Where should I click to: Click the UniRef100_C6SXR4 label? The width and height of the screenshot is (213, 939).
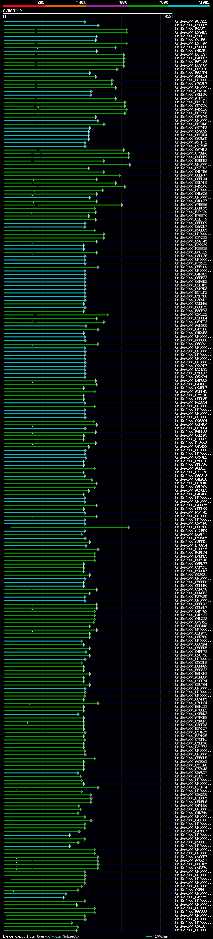[x=191, y=135]
